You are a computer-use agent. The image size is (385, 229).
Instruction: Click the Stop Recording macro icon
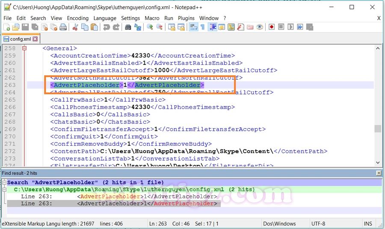coord(281,27)
